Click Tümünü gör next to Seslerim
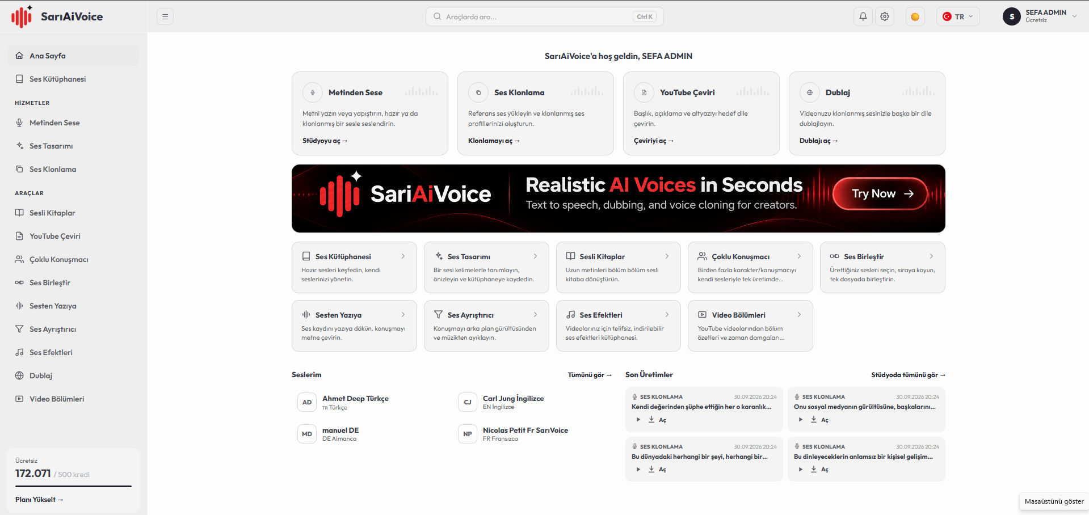 [x=590, y=375]
